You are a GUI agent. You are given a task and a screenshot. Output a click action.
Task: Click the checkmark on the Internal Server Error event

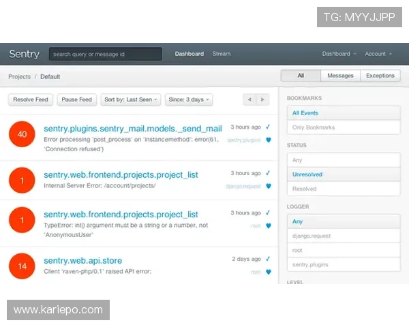pos(268,173)
